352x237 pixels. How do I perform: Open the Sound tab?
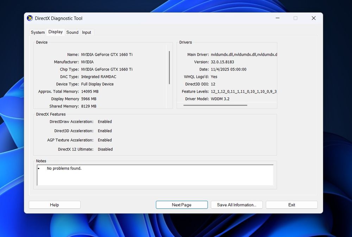pos(72,32)
